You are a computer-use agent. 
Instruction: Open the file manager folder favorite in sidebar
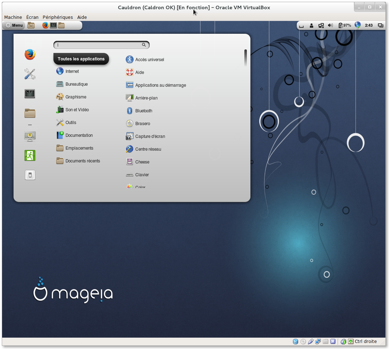coord(30,113)
